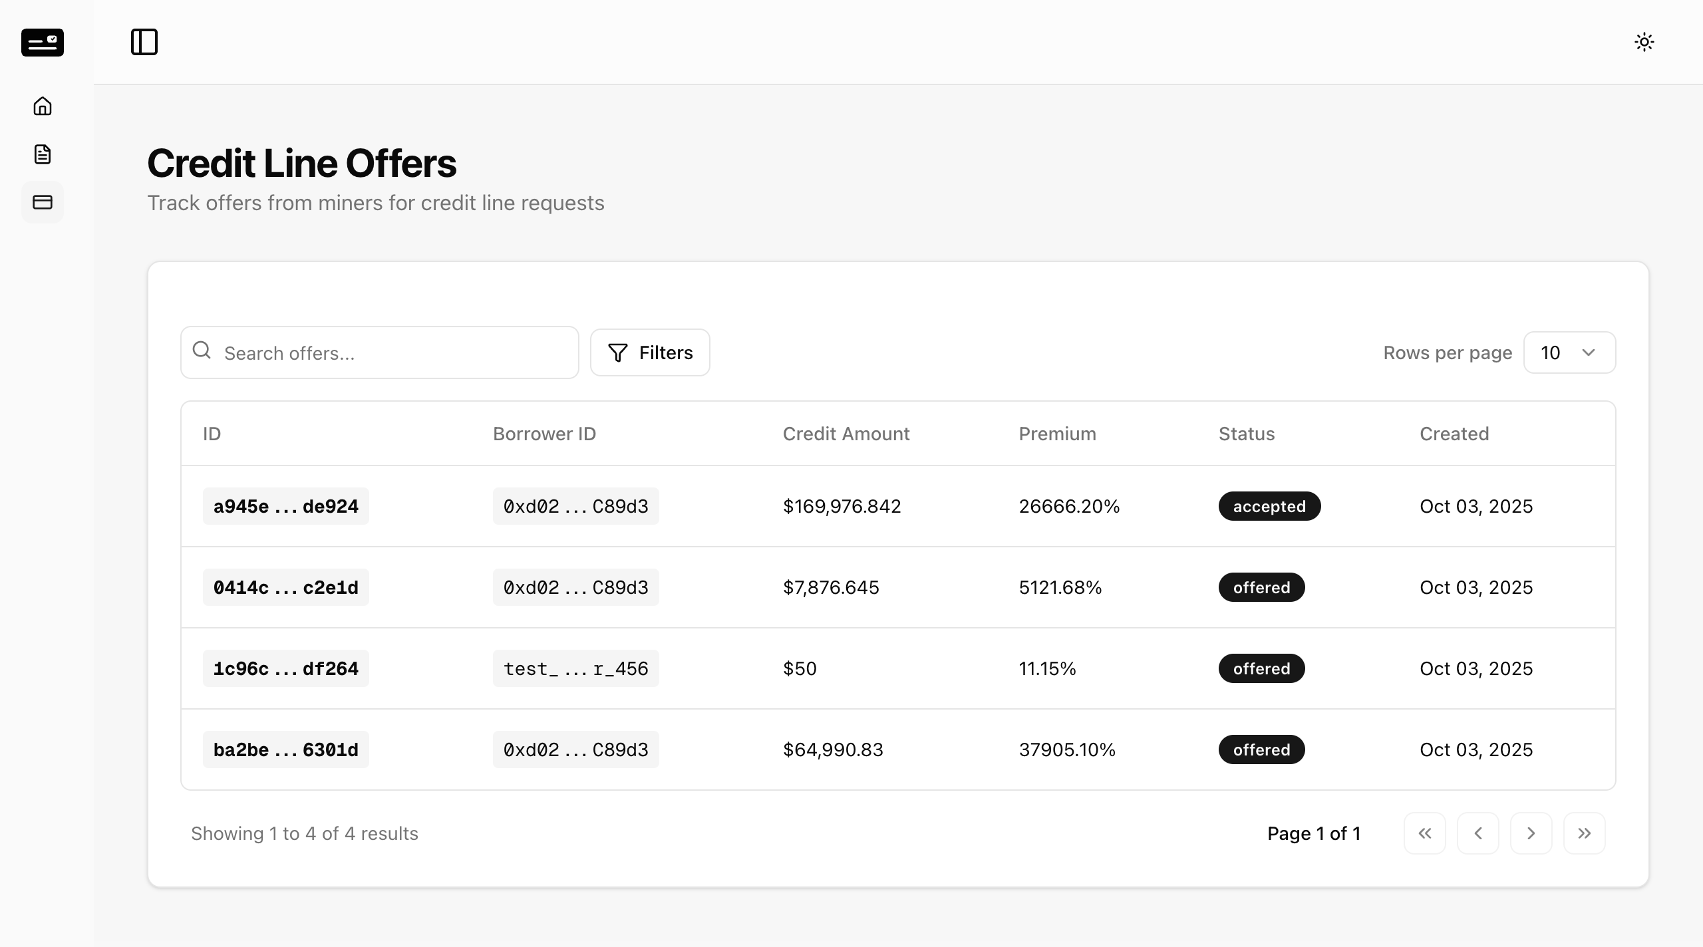The width and height of the screenshot is (1703, 947).
Task: Click borrower ID test_...r_456
Action: click(576, 668)
